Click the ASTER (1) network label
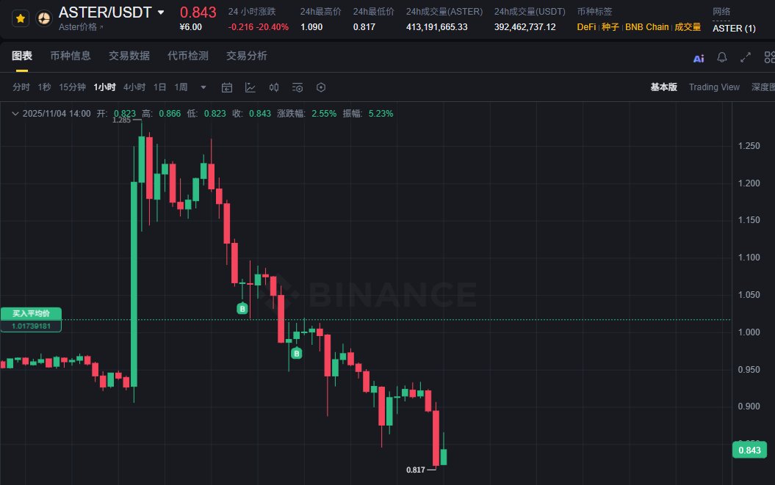This screenshot has width=775, height=485. 734,29
